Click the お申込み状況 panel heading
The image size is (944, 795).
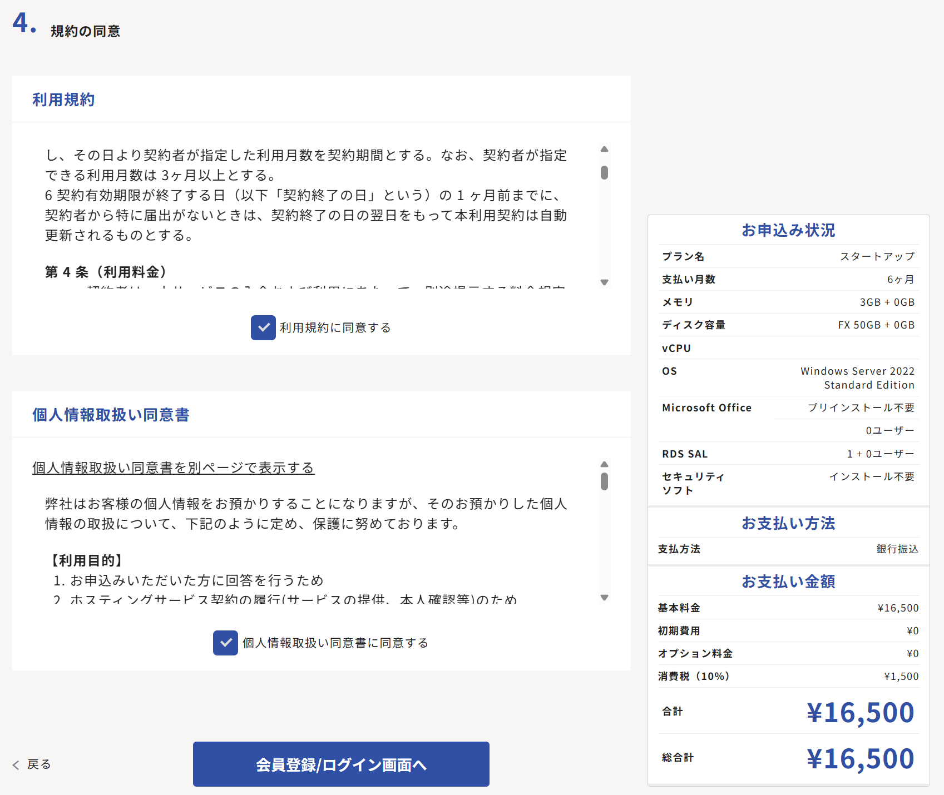(788, 230)
